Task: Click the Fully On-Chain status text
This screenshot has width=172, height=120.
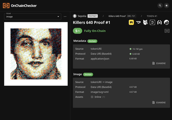Action: click(95, 31)
